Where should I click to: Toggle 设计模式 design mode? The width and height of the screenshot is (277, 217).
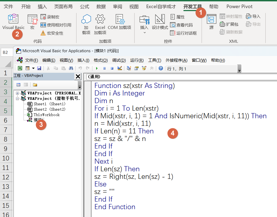pyautogui.click(x=160, y=22)
